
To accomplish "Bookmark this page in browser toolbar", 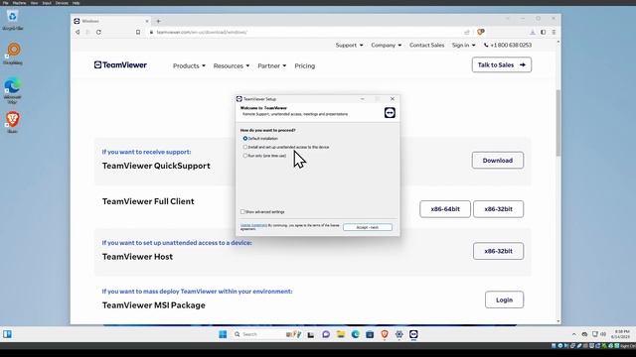I will (138, 32).
